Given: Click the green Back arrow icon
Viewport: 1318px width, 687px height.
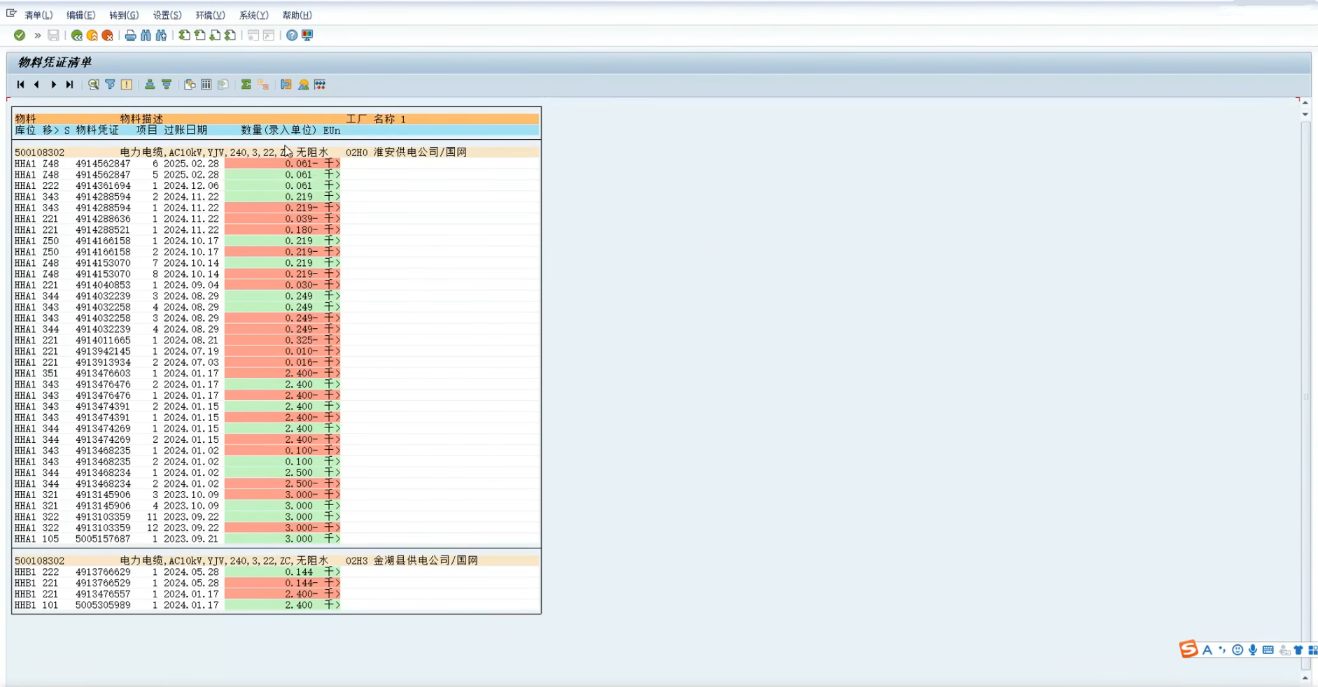Looking at the screenshot, I should click(77, 35).
